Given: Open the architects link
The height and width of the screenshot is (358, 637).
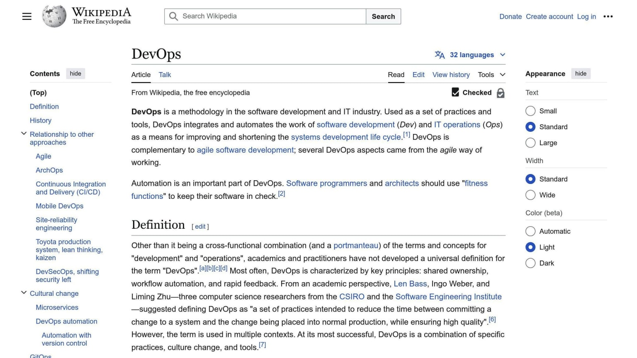Looking at the screenshot, I should [402, 183].
